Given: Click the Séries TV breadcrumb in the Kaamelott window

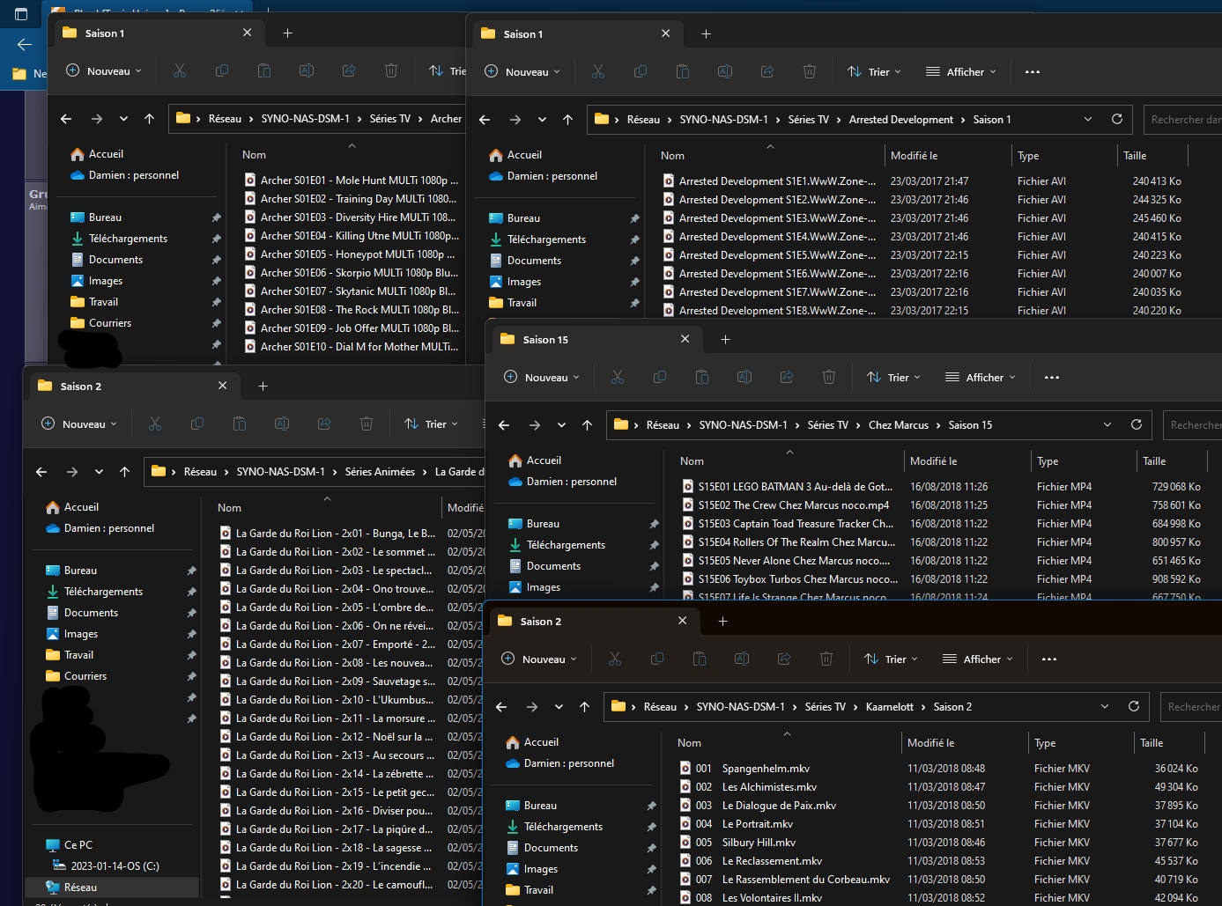Looking at the screenshot, I should coord(825,707).
